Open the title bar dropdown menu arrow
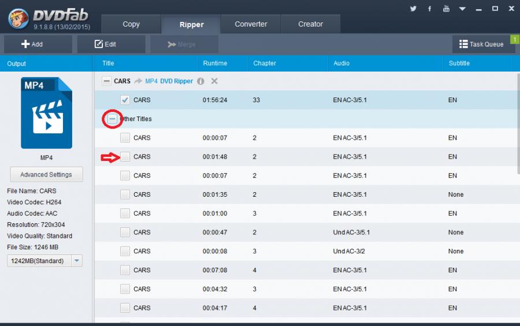Screen dimensions: 520x326 tap(462, 9)
